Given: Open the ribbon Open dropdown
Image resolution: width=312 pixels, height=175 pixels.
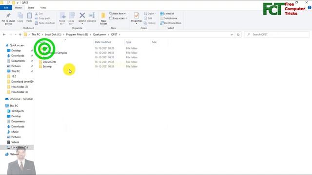Looking at the screenshot, I should click(x=150, y=14).
